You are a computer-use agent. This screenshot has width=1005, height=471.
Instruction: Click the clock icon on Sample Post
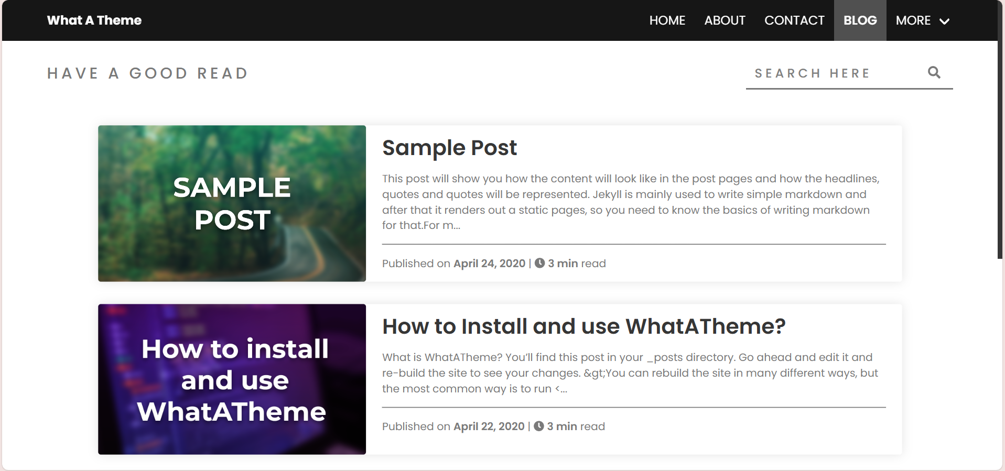[539, 263]
